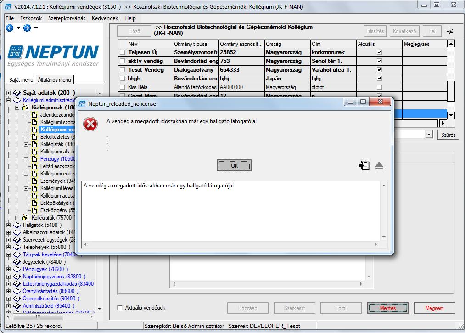Open the File menu
Viewport: 465px width, 333px height.
(10, 18)
